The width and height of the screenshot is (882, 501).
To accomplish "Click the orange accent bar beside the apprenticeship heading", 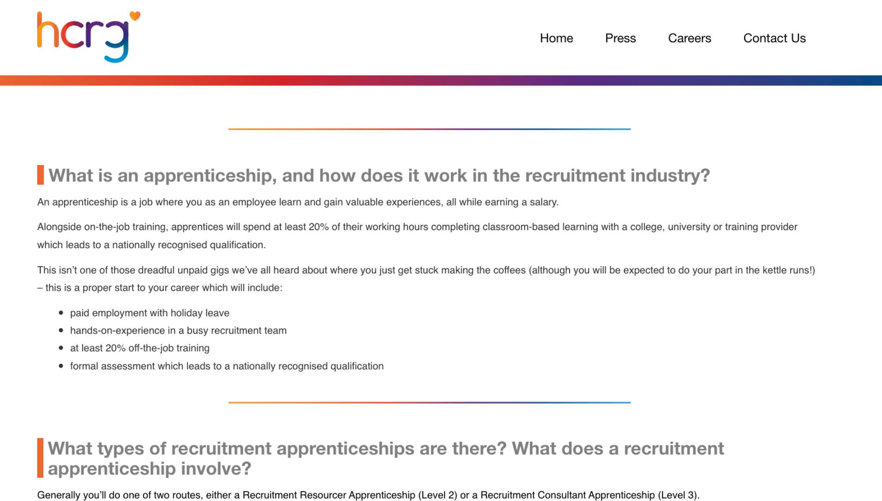I will [x=40, y=174].
